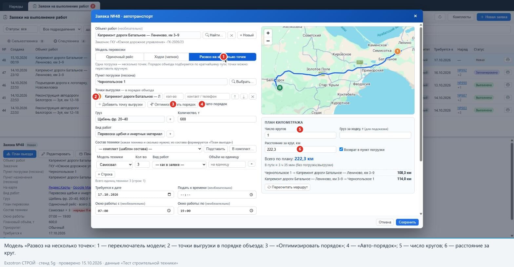The width and height of the screenshot is (514, 267).
Task: Click the + Новая заявка button
Action: pyautogui.click(x=494, y=17)
